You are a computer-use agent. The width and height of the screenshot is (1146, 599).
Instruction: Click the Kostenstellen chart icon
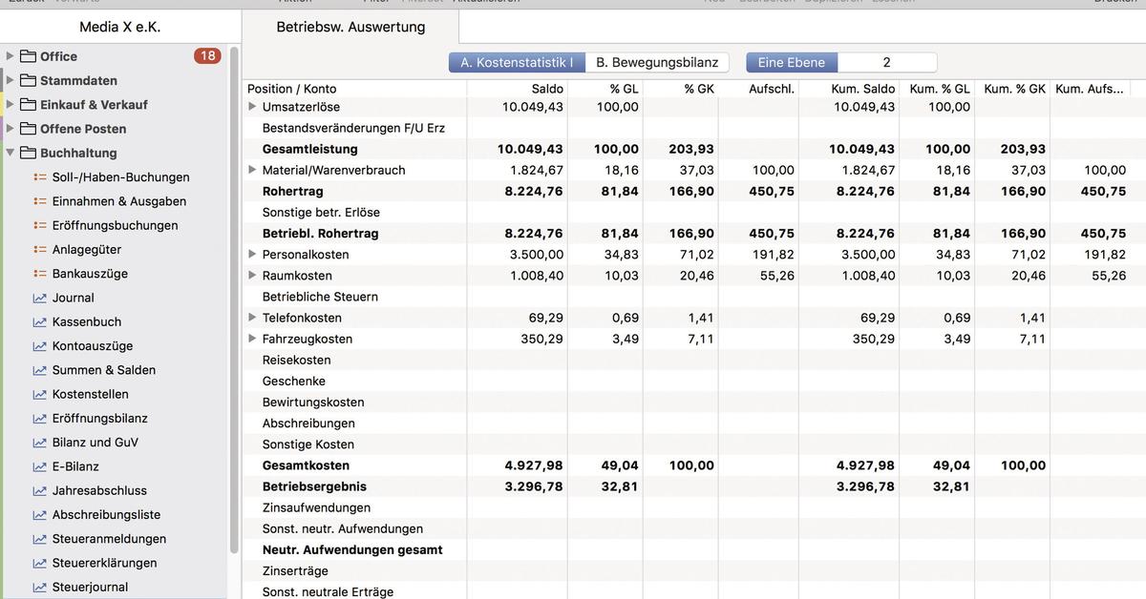coord(40,394)
